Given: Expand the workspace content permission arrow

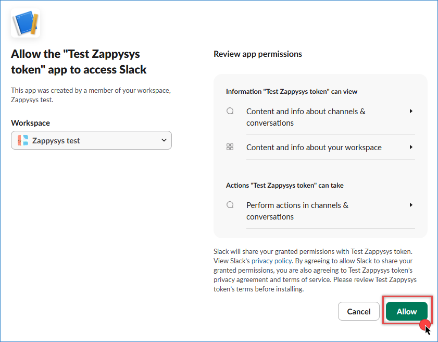Looking at the screenshot, I should 411,147.
